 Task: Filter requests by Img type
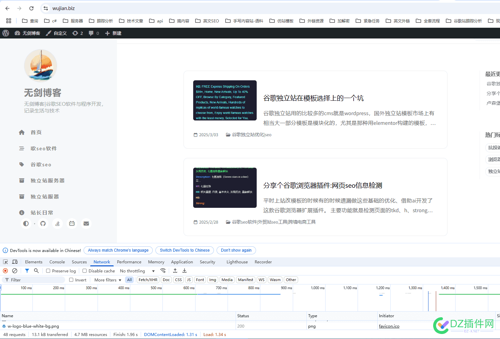[x=213, y=280]
